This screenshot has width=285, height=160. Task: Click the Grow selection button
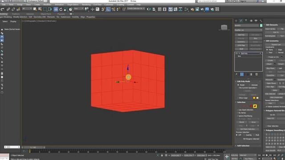[253, 122]
